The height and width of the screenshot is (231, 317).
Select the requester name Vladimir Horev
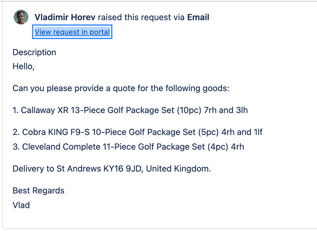[65, 17]
